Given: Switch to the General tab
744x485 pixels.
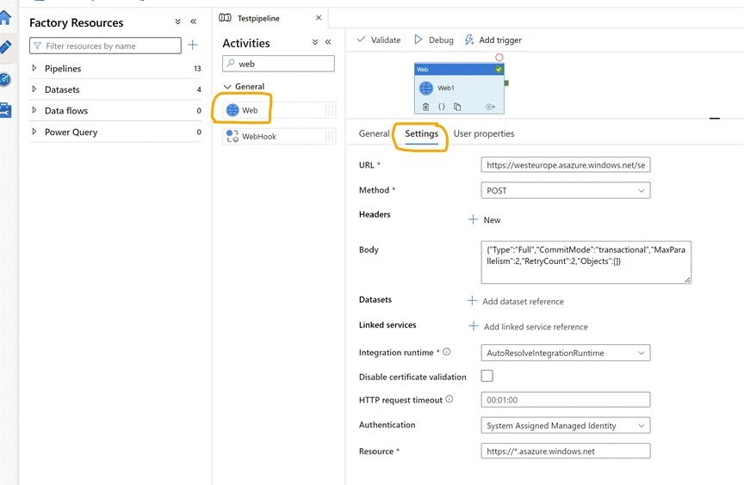Looking at the screenshot, I should [374, 134].
